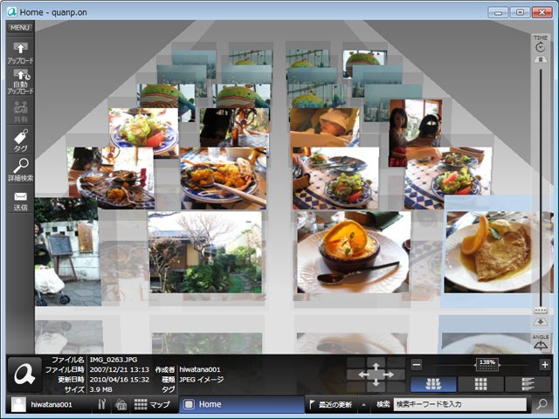559x419 pixels.
Task: Click the Send (送信) envelope icon
Action: tap(20, 200)
